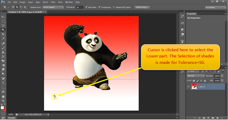Open the Image menu
Screen dimensions: 228x120
22,2
